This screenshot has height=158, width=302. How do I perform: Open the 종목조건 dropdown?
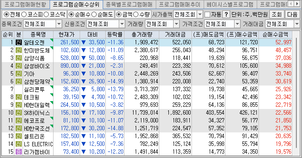[59, 24]
